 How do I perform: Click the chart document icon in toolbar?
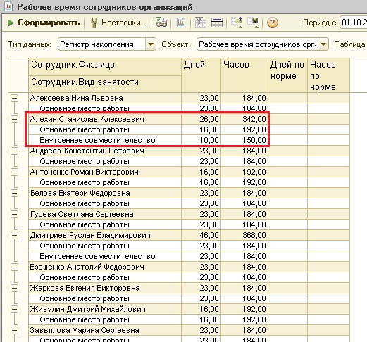[x=181, y=23]
